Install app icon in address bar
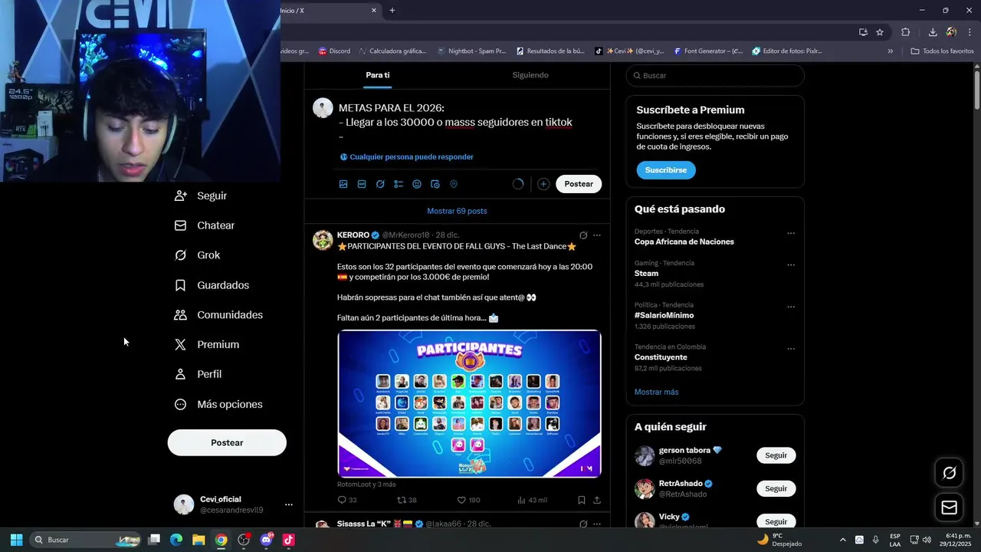The image size is (981, 552). 863,32
